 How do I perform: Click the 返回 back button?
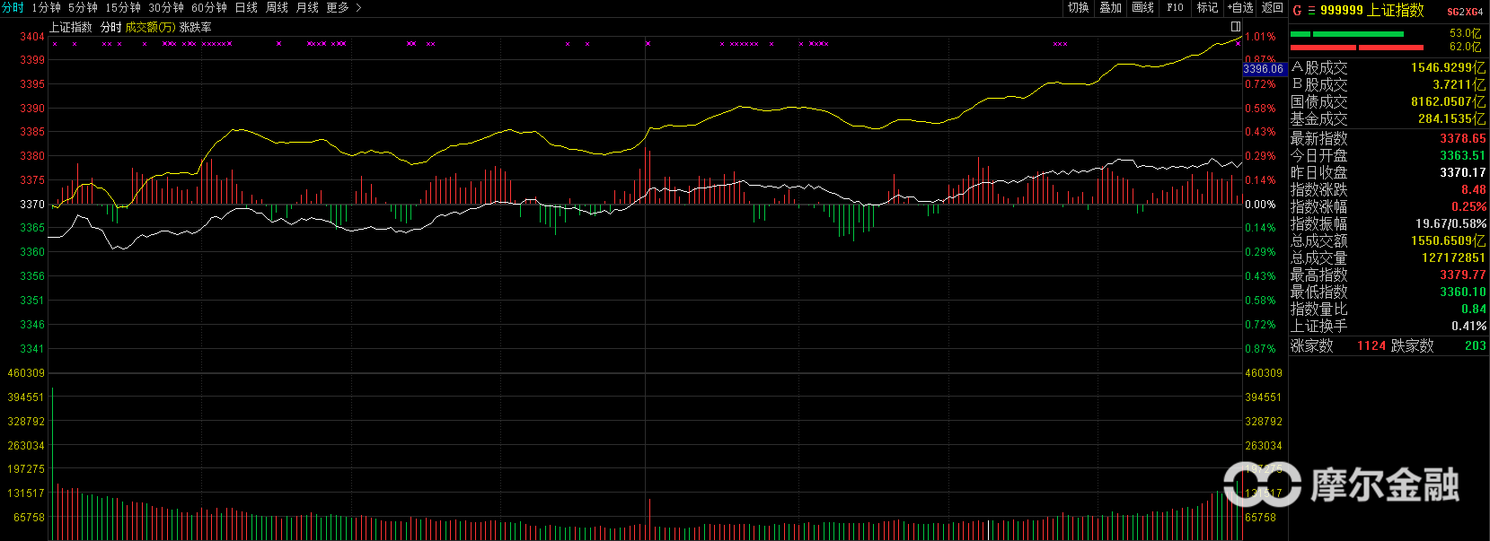pos(1272,7)
